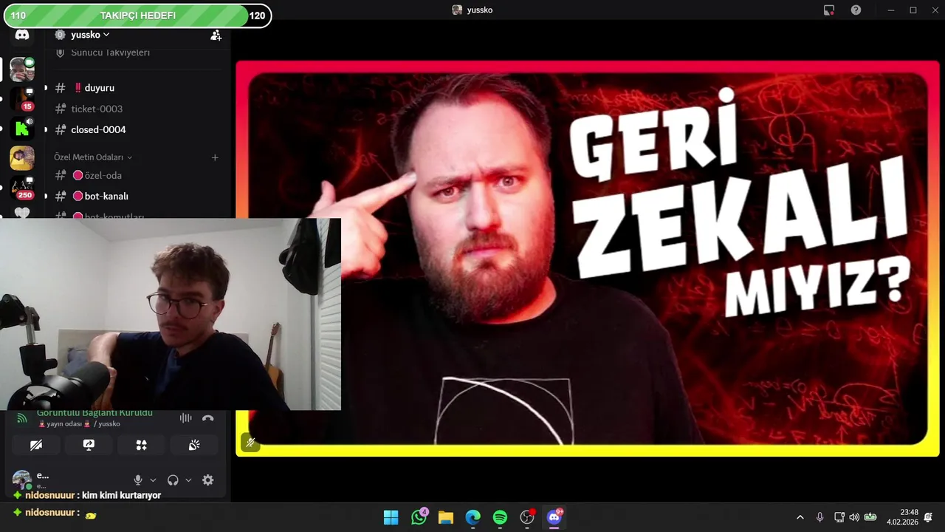Toggle noise suppression waveform icon

185,417
